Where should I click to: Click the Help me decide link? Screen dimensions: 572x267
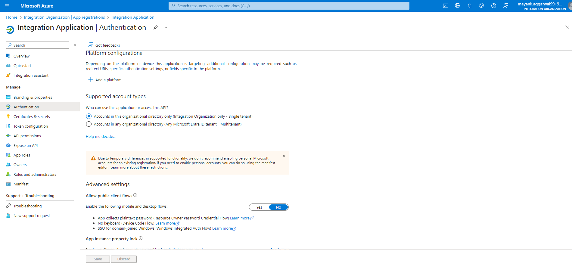(x=101, y=136)
